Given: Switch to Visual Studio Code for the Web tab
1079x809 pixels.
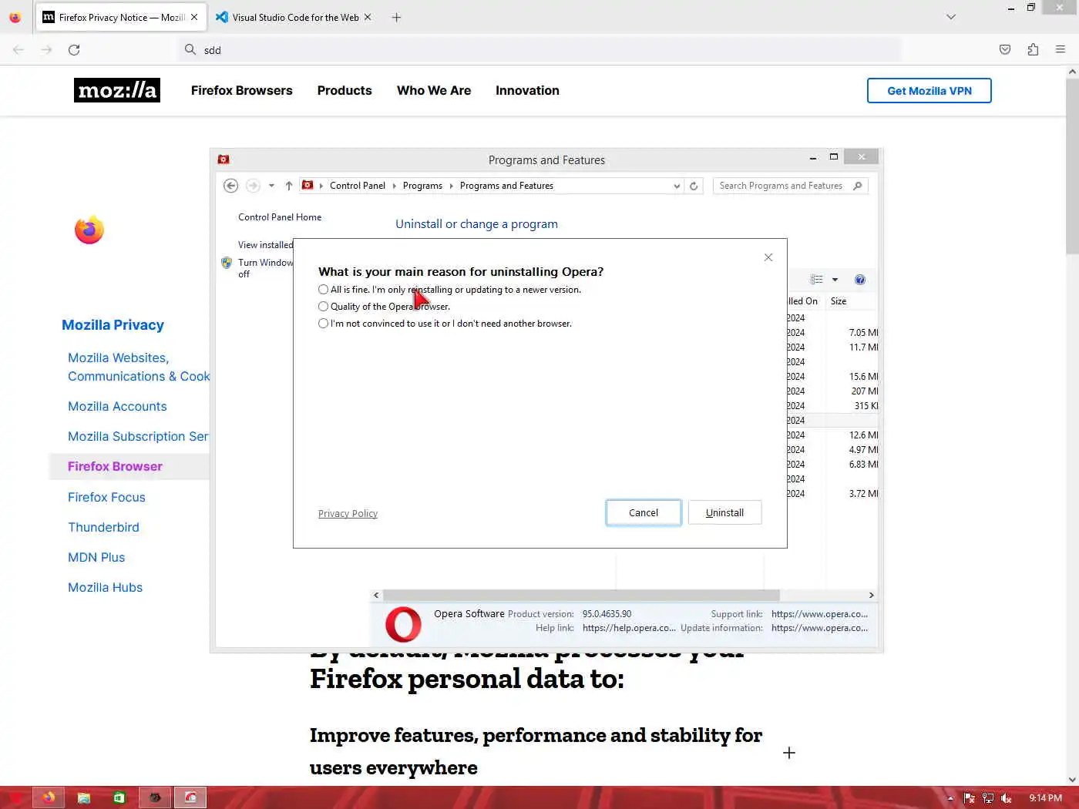Looking at the screenshot, I should [295, 17].
